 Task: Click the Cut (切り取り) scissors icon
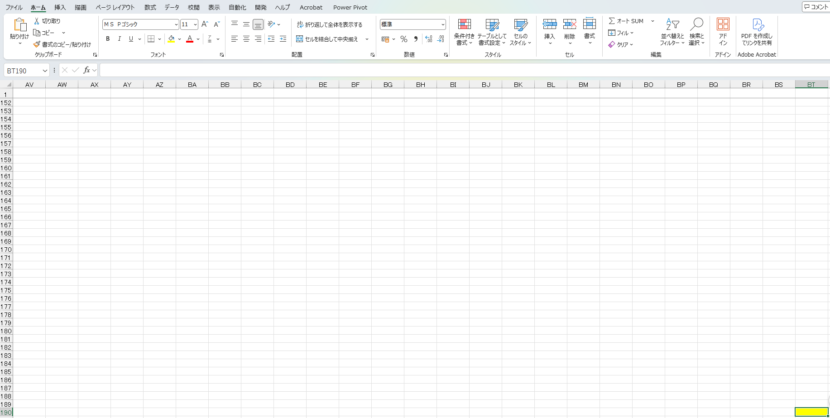37,21
